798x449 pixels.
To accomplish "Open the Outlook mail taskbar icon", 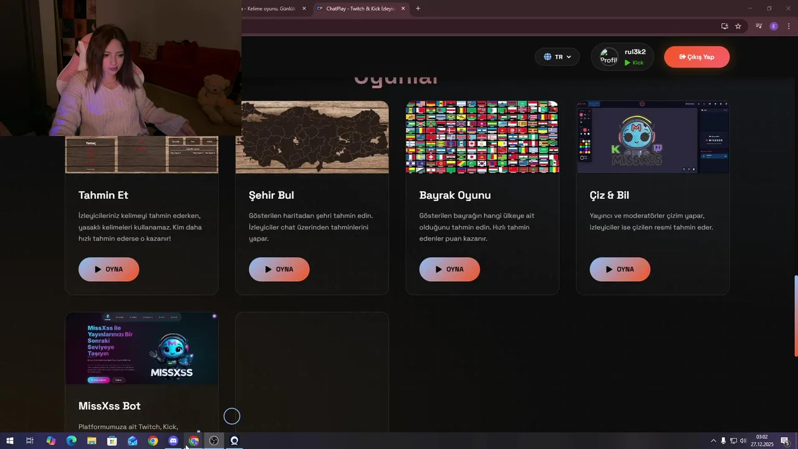I will (x=132, y=441).
